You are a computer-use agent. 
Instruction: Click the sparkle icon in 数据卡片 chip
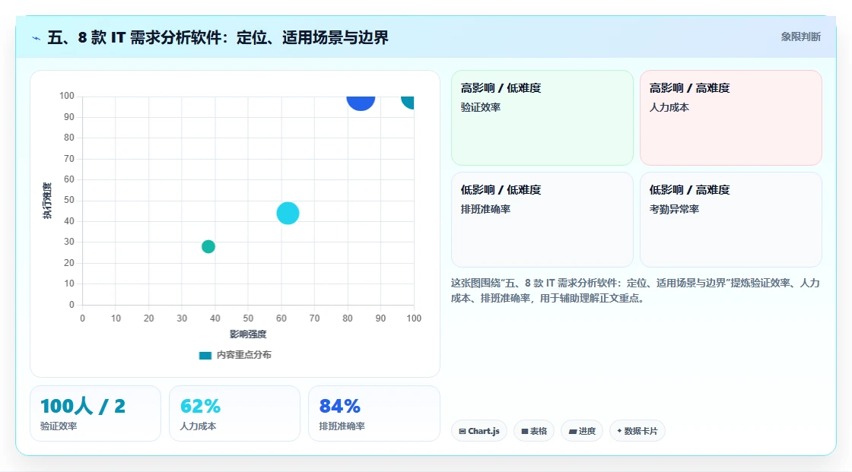(x=619, y=431)
